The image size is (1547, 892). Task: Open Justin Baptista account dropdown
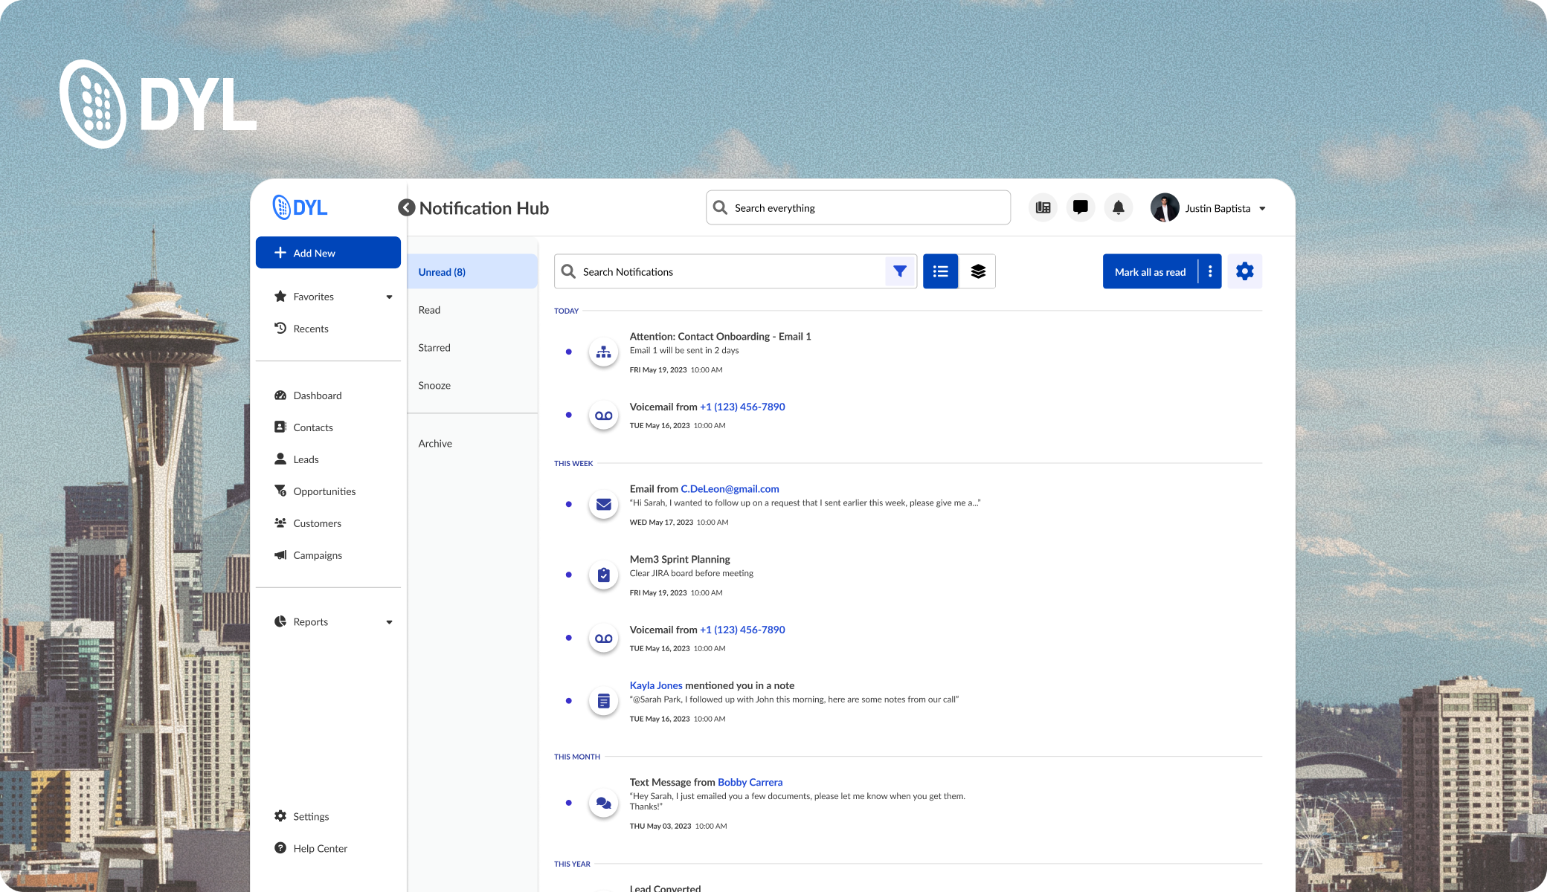(x=1262, y=209)
